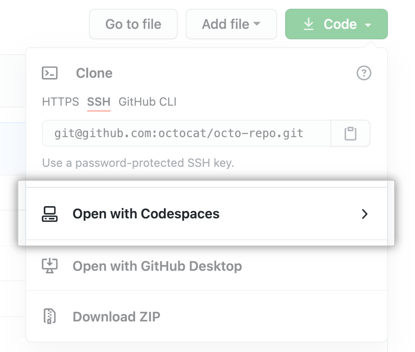Copy the SSH clone URL with clipboard icon
The width and height of the screenshot is (415, 352).
coord(350,133)
